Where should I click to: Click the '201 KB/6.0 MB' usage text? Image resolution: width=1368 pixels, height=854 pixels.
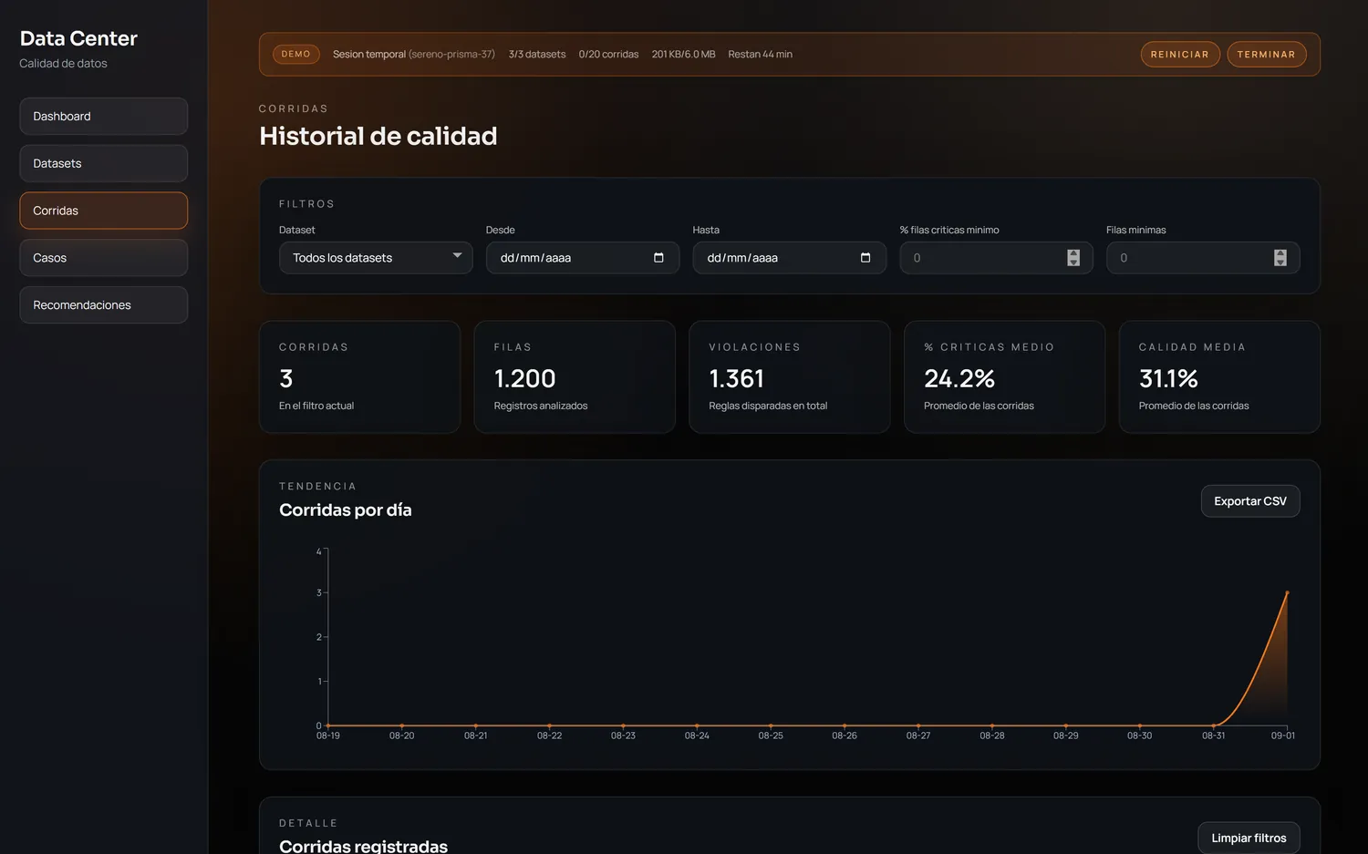click(683, 55)
